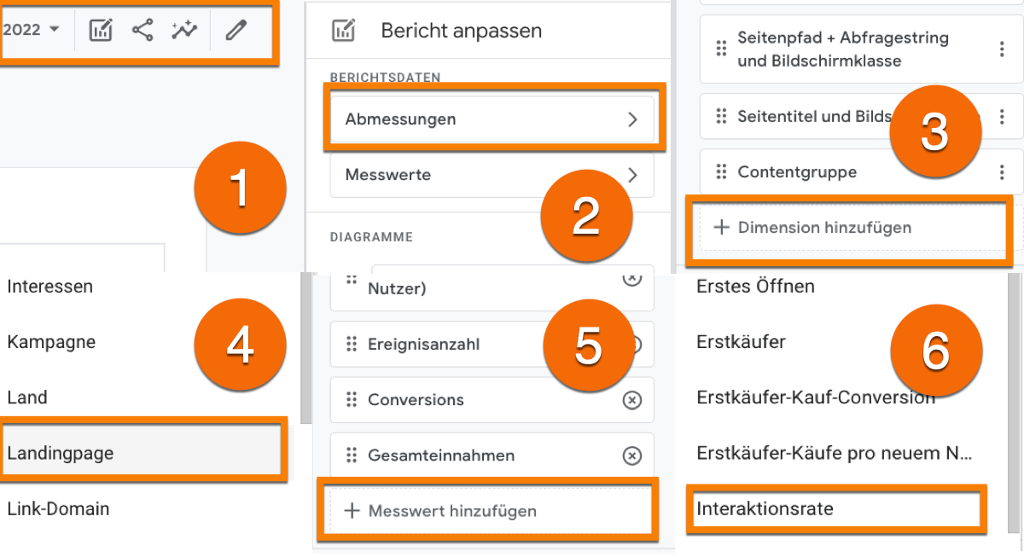The height and width of the screenshot is (557, 1024).
Task: Click Dimension hinzufügen button
Action: point(850,228)
